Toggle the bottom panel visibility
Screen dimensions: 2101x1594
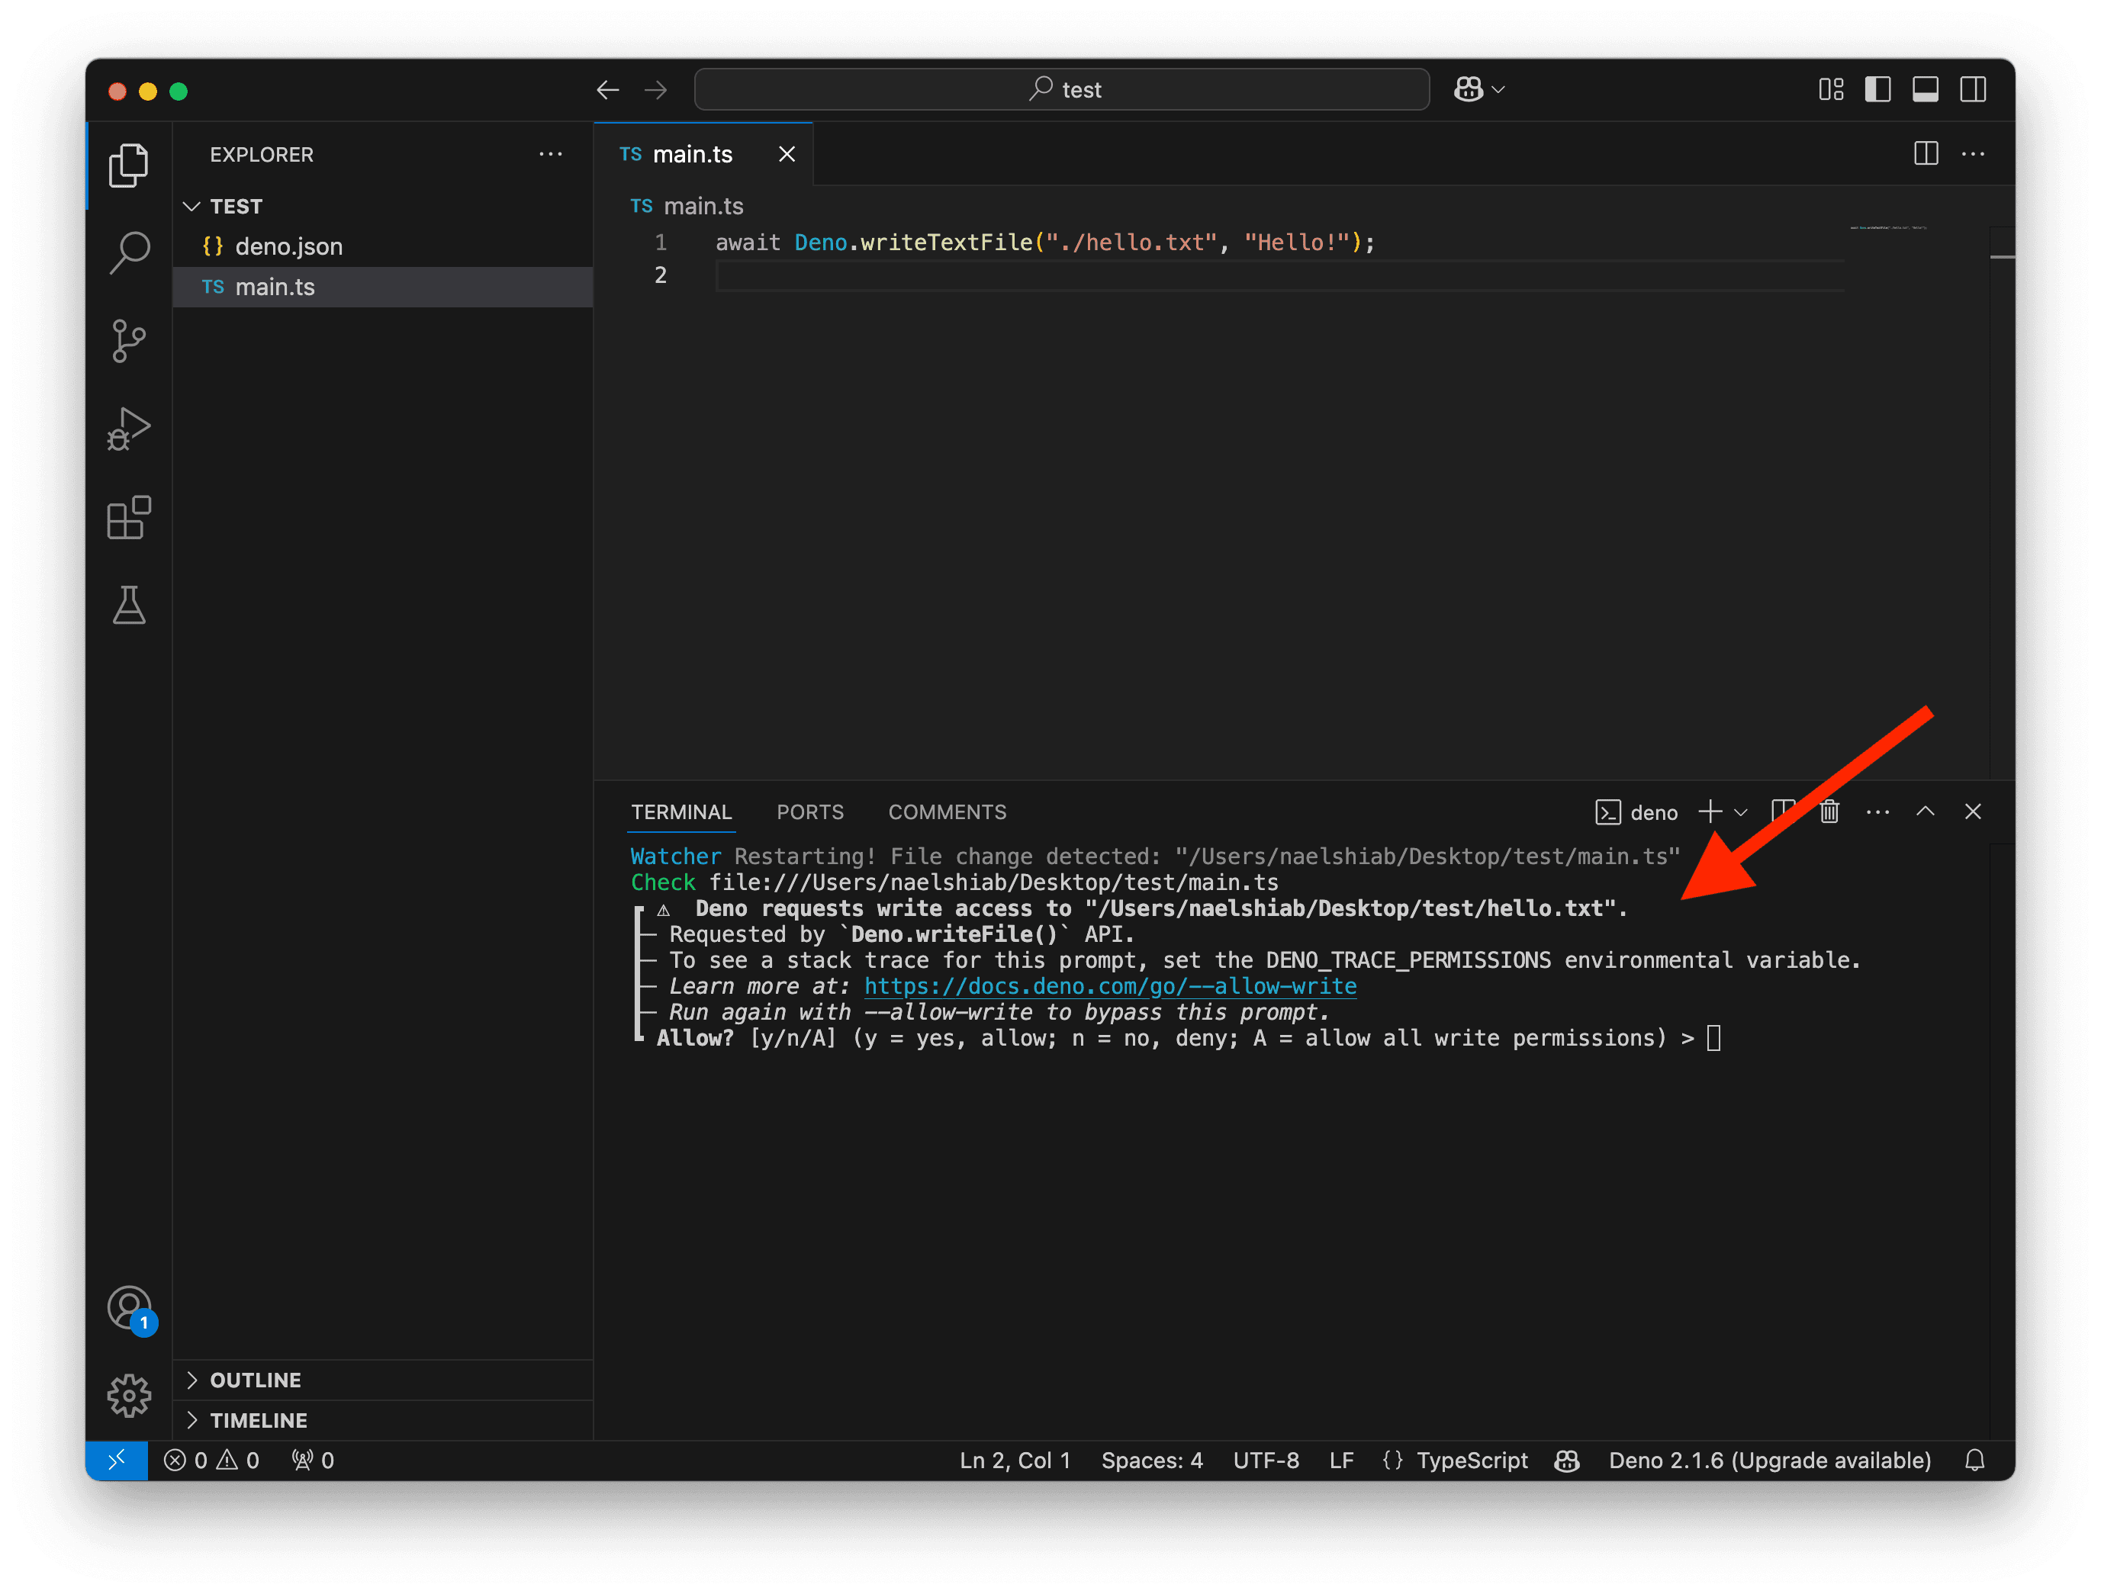point(1926,89)
